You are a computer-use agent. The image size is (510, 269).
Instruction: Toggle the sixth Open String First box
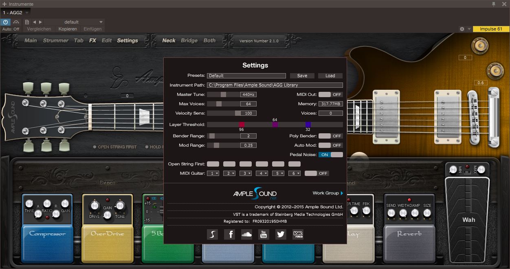(x=295, y=164)
